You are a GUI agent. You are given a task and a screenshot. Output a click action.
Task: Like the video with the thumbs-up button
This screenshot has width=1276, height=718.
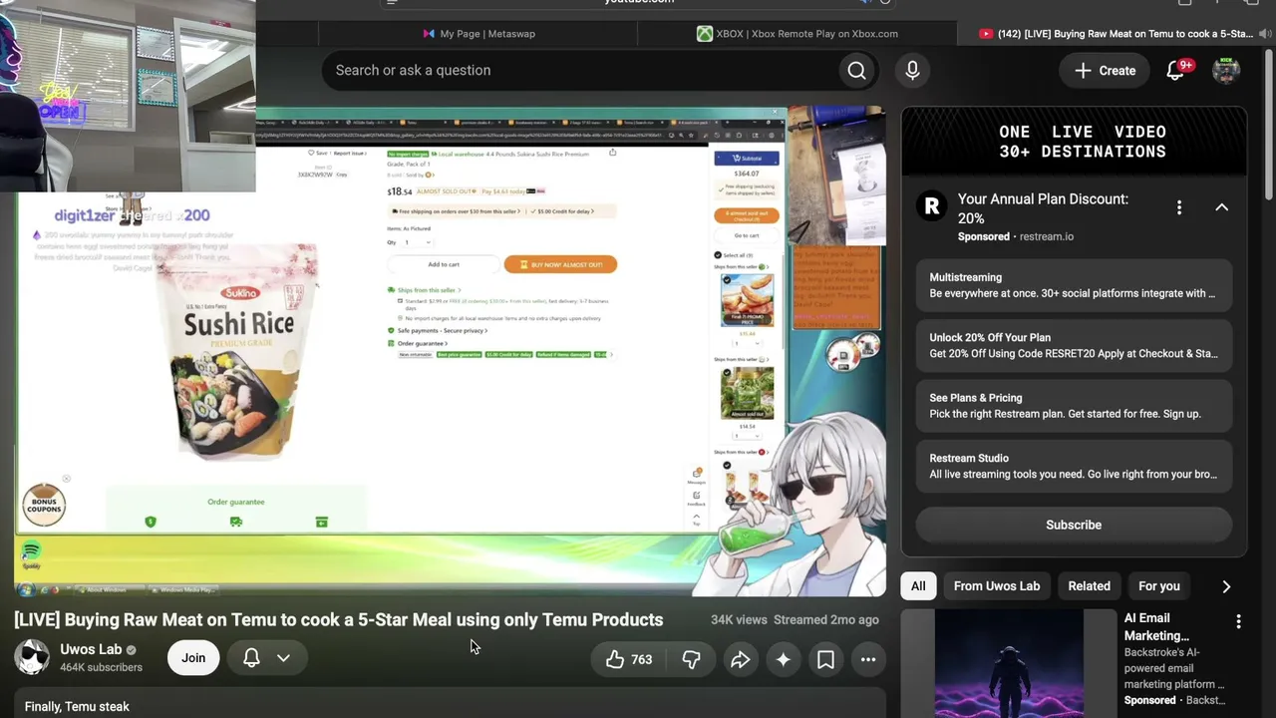[629, 659]
